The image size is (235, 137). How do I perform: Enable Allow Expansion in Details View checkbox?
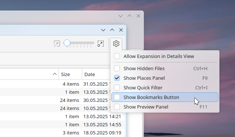coord(117,56)
